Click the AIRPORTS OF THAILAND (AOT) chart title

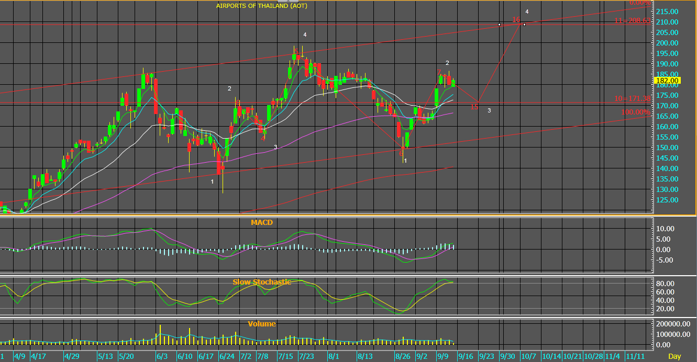tap(262, 6)
